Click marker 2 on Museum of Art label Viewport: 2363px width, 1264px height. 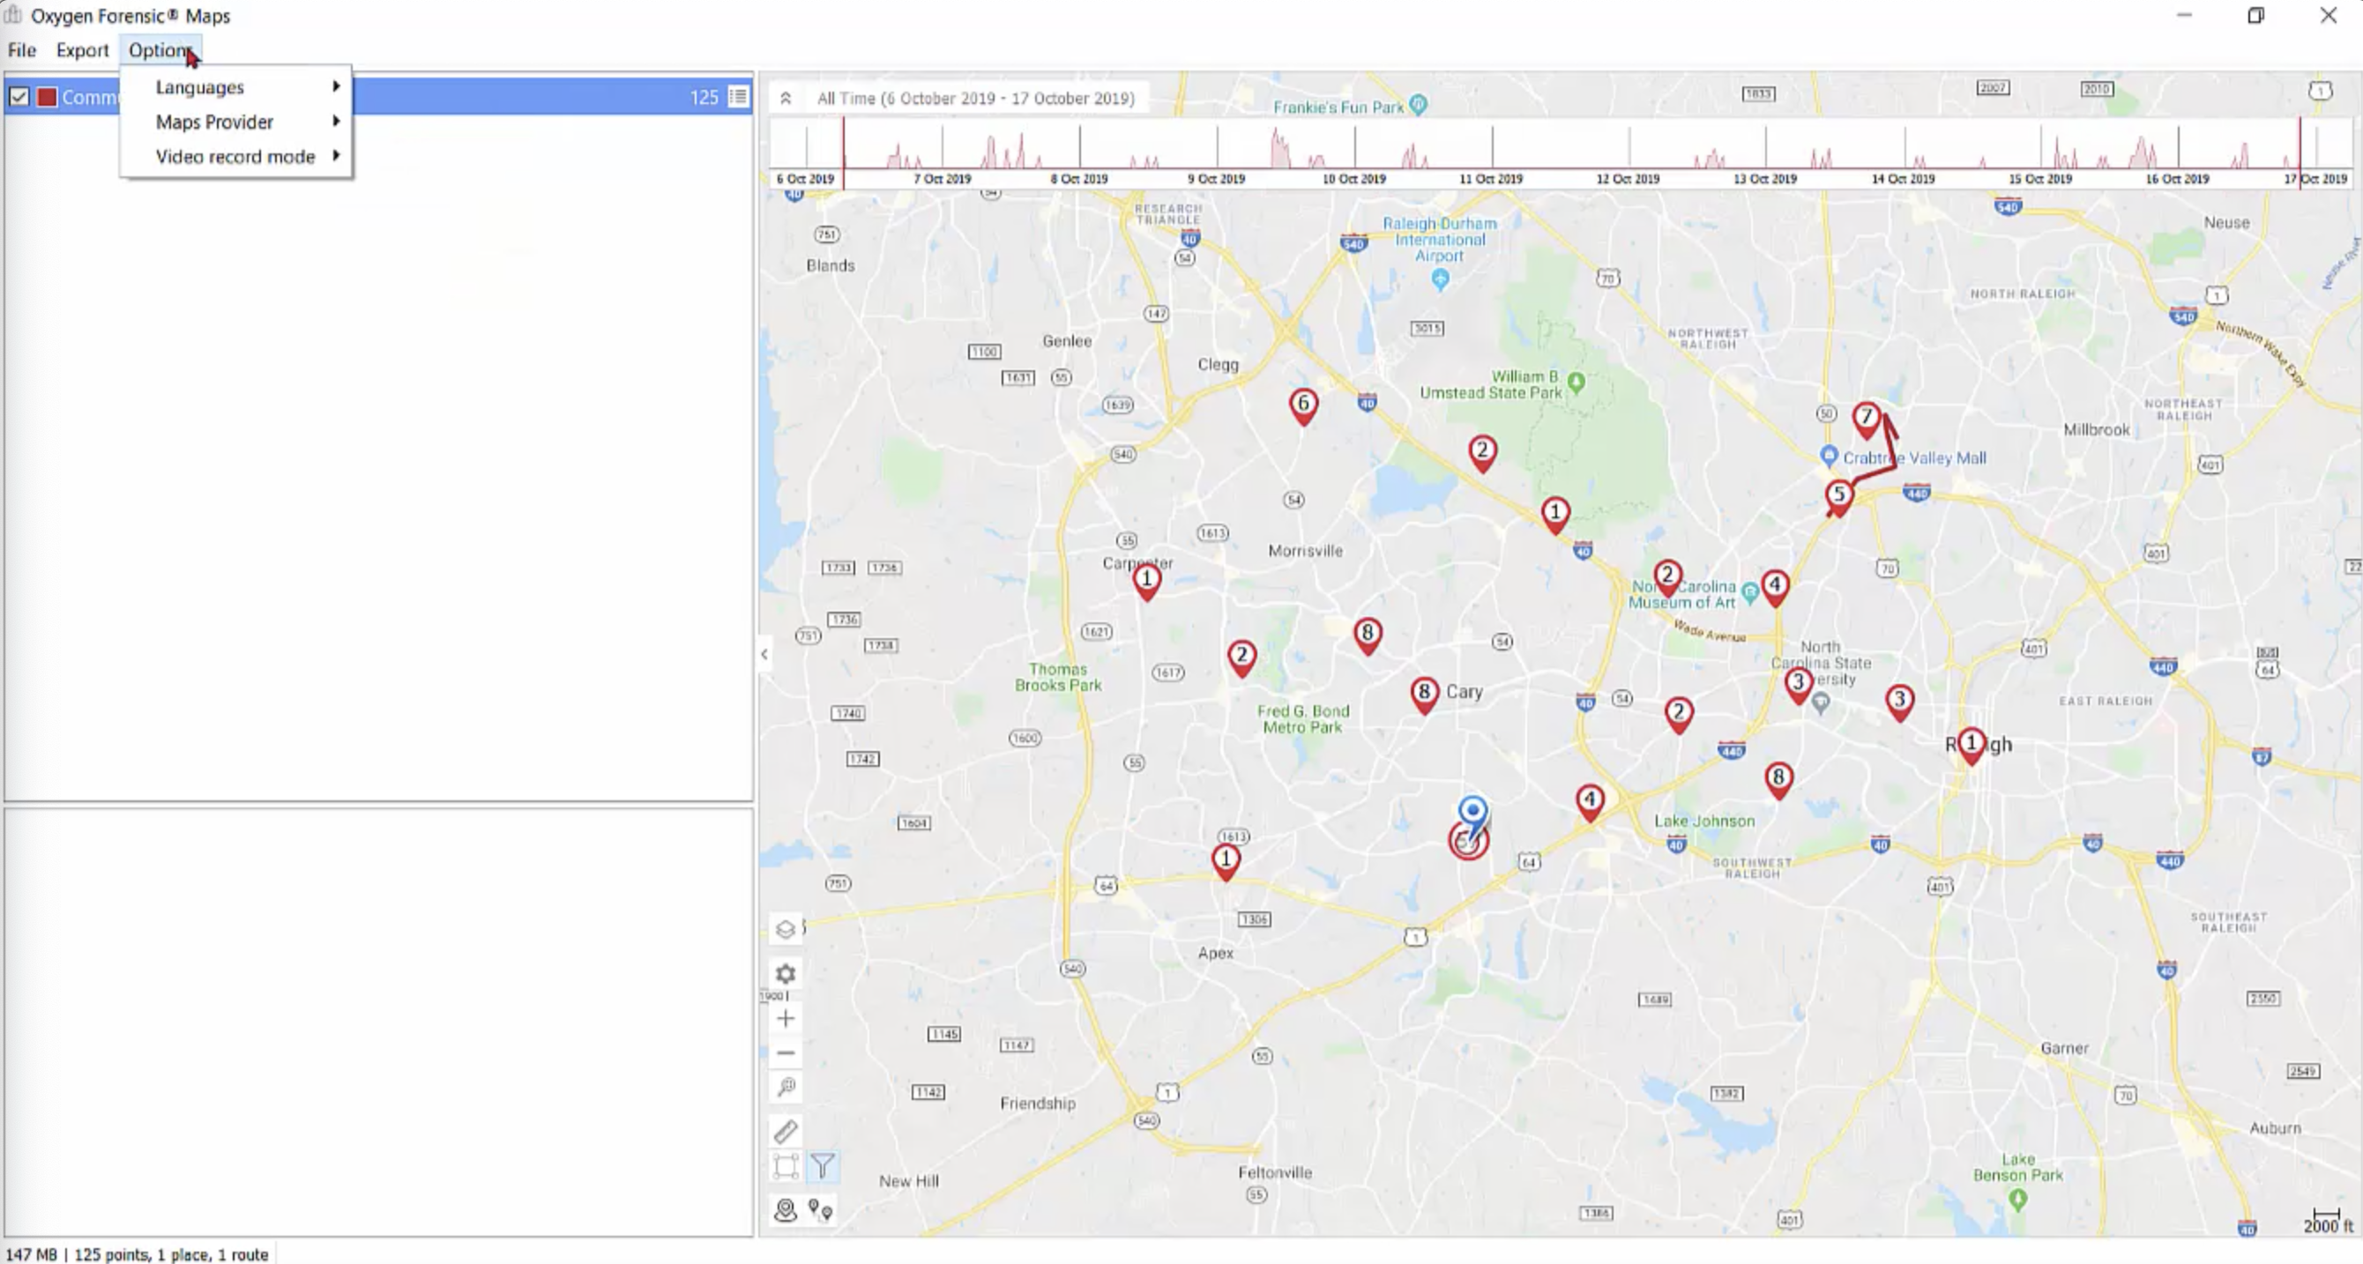point(1666,577)
